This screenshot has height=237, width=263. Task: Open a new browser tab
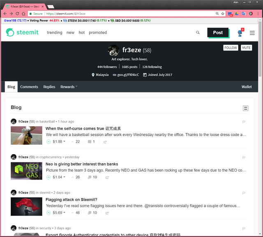click(51, 7)
